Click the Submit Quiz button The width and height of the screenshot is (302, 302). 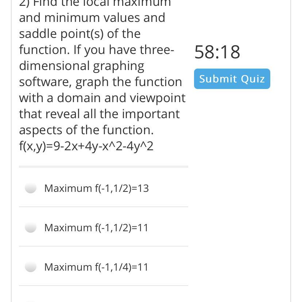(x=232, y=79)
